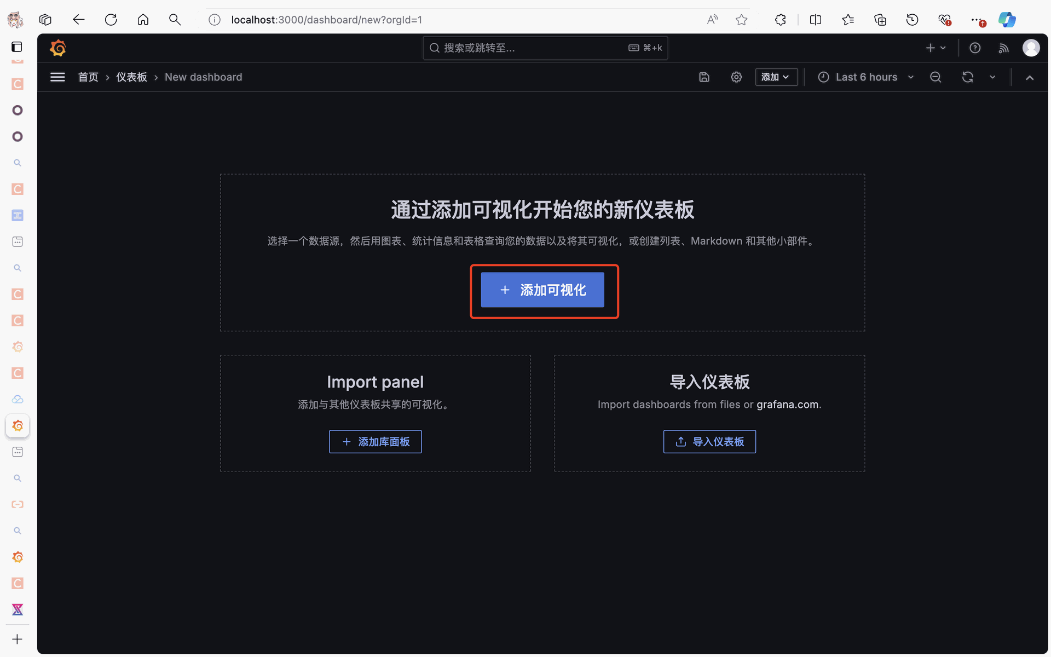This screenshot has height=657, width=1051.
Task: Open browser history
Action: coord(912,20)
